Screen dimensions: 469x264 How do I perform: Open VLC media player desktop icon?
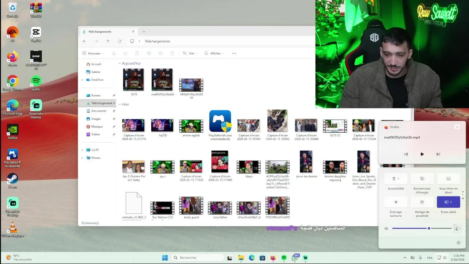(x=12, y=229)
